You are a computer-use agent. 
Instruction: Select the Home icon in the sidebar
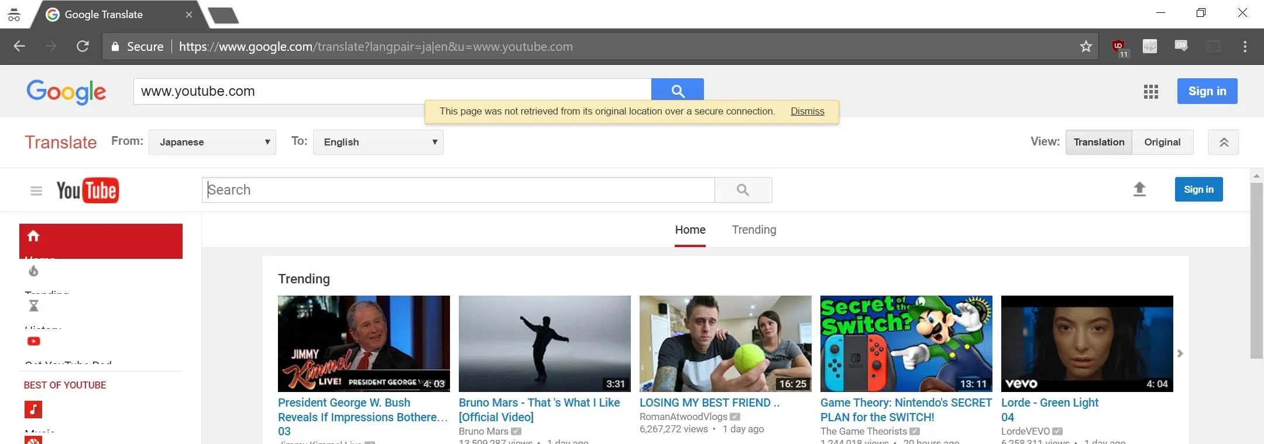coord(33,236)
